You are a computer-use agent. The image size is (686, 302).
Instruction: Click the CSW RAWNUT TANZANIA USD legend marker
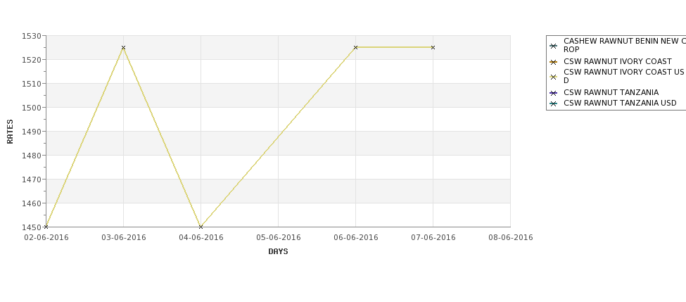click(x=554, y=103)
